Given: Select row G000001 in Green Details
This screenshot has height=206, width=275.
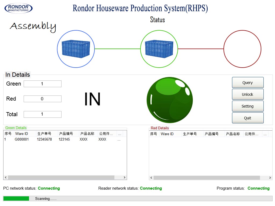Looking at the screenshot, I should [22, 139].
